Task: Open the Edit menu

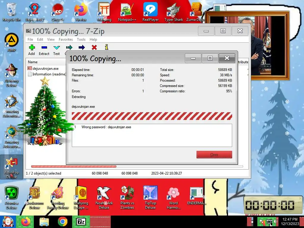Action: 40,39
